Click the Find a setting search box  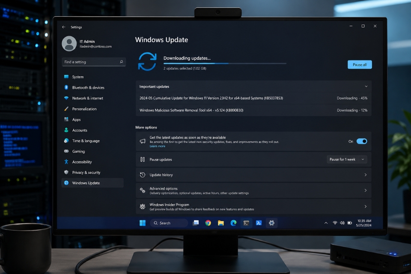[x=94, y=62]
